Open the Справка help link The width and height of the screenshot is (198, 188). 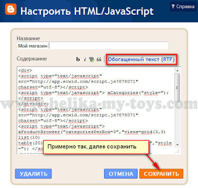183,6
